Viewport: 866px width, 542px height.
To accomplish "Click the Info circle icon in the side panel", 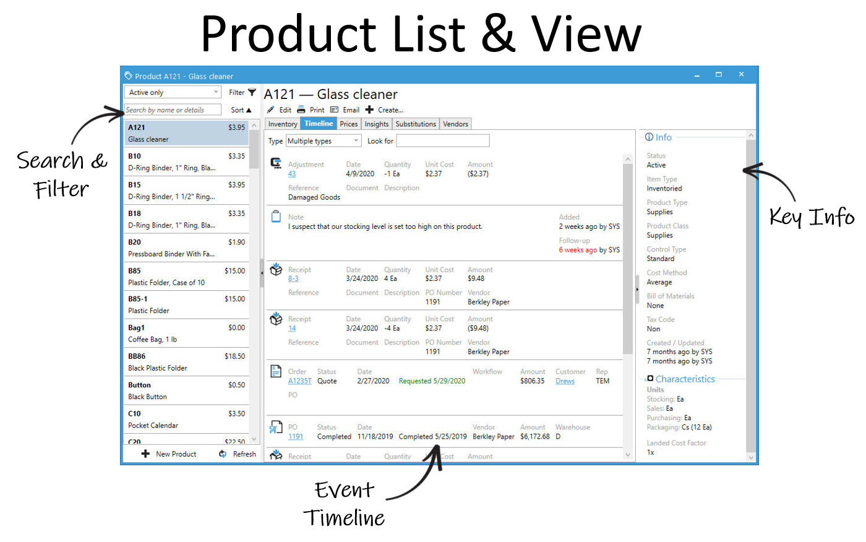I will pyautogui.click(x=650, y=137).
